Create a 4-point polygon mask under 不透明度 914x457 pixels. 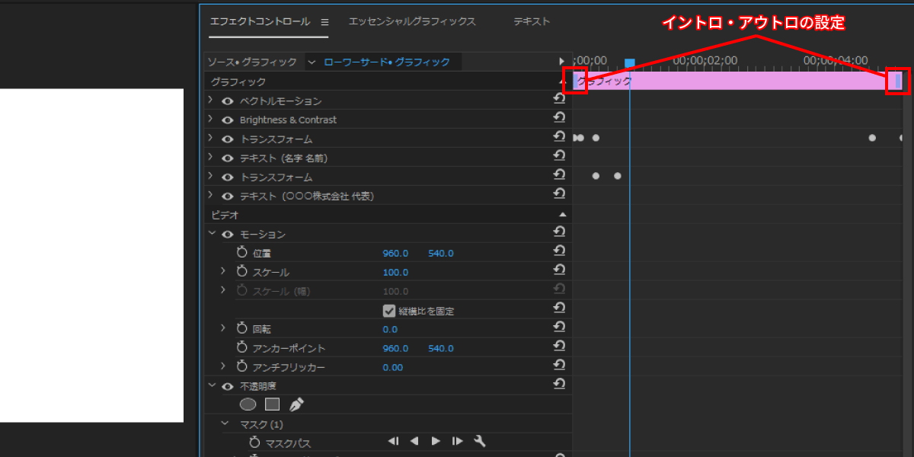point(273,404)
